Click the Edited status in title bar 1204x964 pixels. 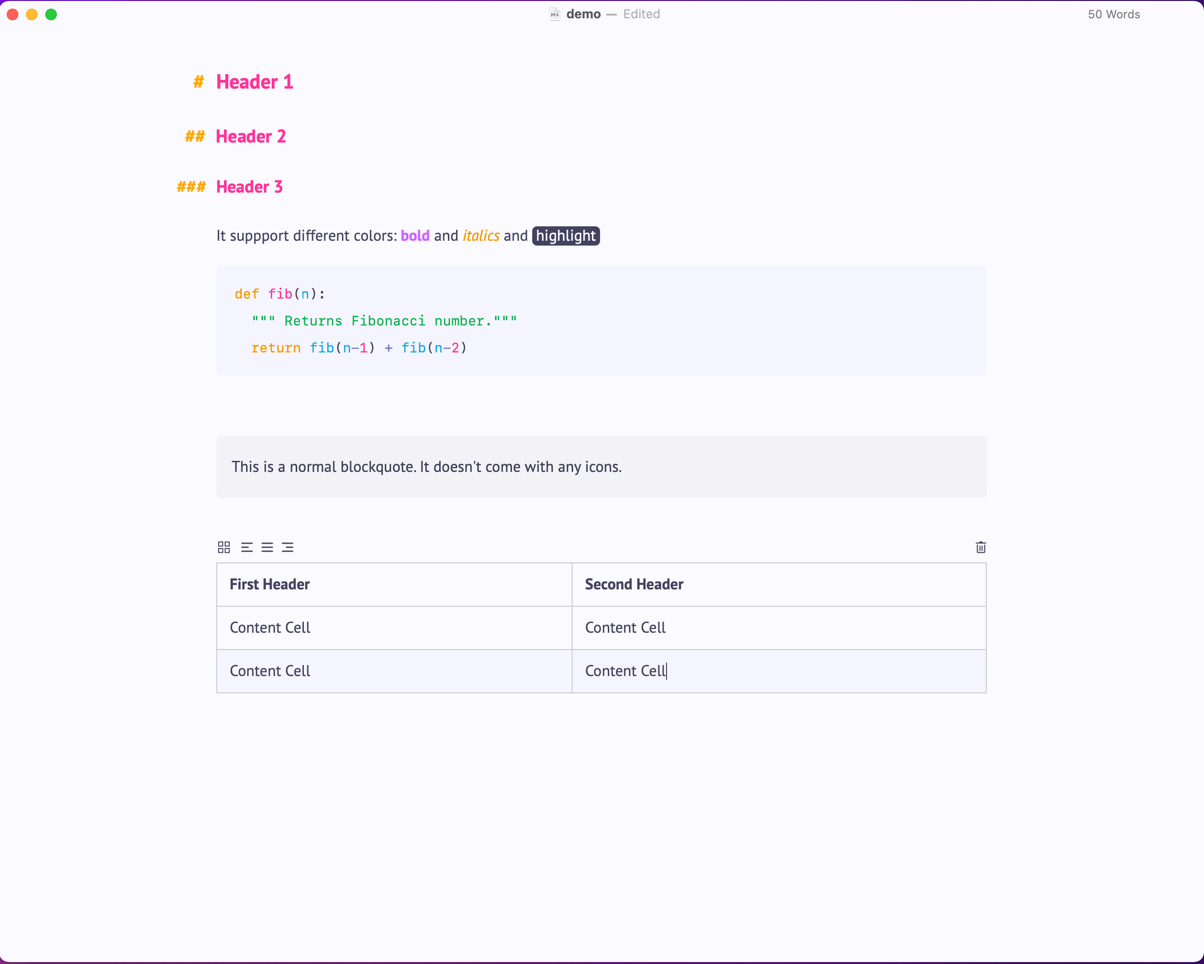[641, 14]
